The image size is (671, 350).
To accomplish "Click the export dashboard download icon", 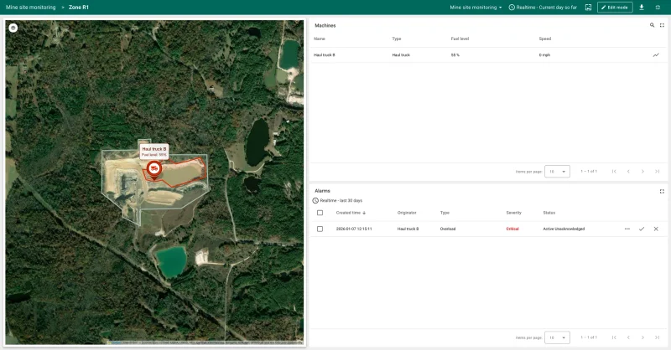I will (642, 8).
